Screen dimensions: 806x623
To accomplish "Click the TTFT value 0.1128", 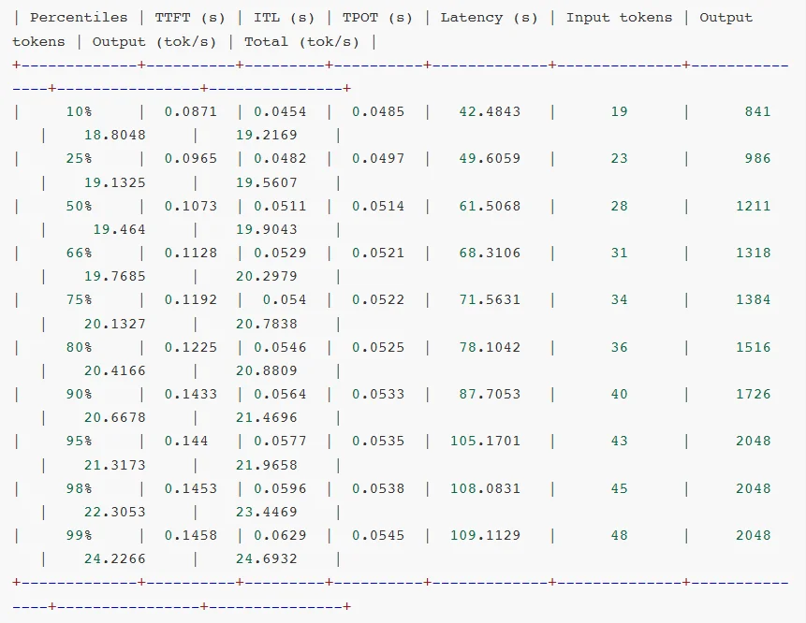I will click(x=190, y=253).
